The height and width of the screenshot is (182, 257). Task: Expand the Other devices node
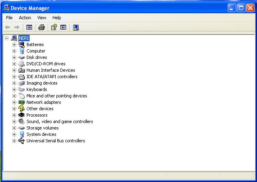coord(14,109)
